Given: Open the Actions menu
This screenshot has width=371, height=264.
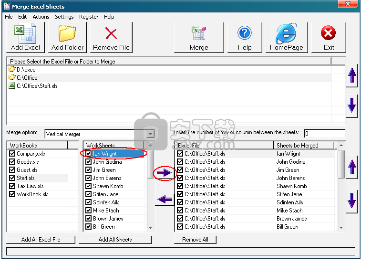Looking at the screenshot, I should click(41, 17).
